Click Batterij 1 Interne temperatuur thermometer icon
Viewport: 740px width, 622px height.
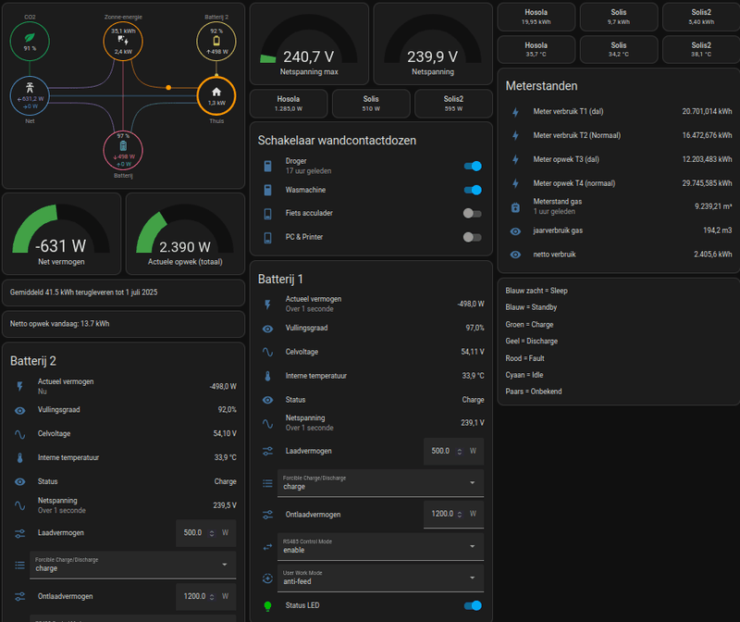(x=267, y=376)
